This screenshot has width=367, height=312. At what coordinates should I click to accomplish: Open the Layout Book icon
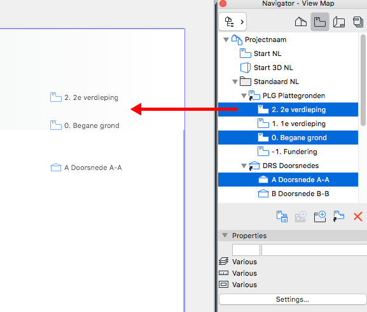coord(338,22)
